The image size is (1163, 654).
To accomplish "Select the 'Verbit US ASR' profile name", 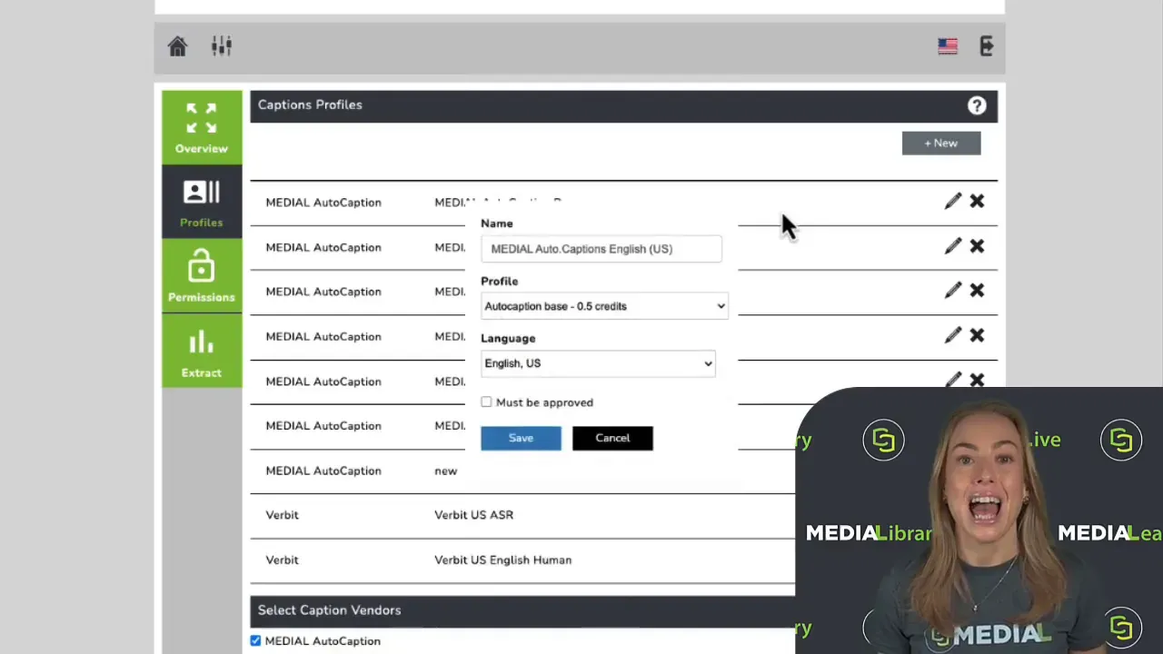I will coord(473,515).
